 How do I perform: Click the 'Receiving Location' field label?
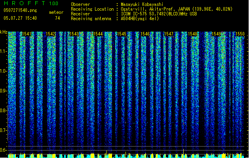click(92, 9)
